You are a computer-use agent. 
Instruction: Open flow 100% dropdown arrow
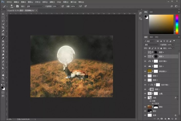[77, 6]
